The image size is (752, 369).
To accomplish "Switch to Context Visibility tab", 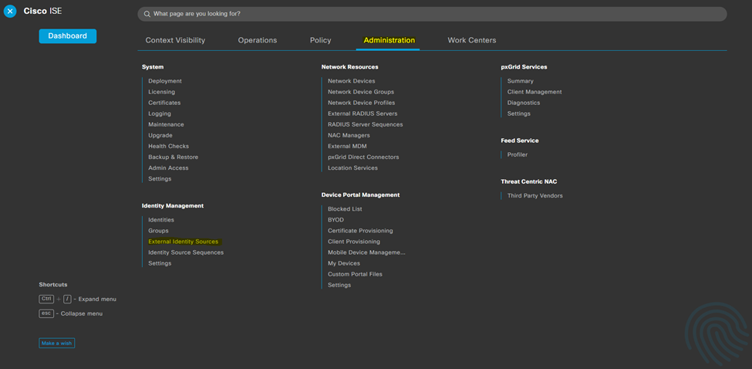I will pyautogui.click(x=175, y=40).
